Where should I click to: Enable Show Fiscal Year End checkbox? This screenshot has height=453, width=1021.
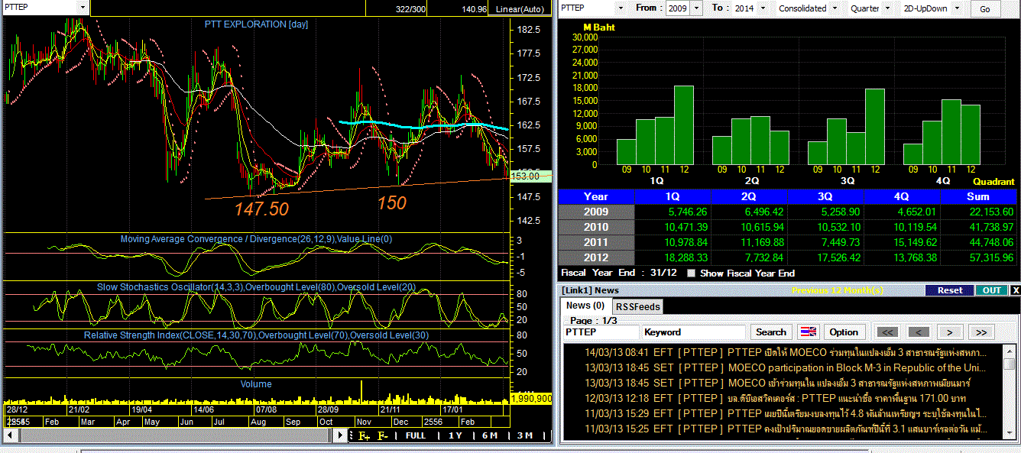click(692, 273)
